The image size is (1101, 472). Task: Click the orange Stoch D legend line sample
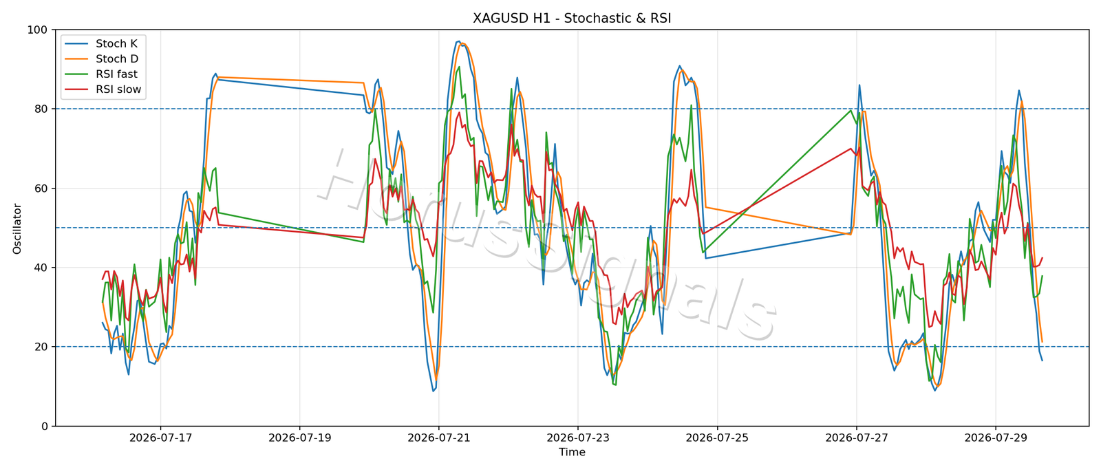[x=75, y=59]
